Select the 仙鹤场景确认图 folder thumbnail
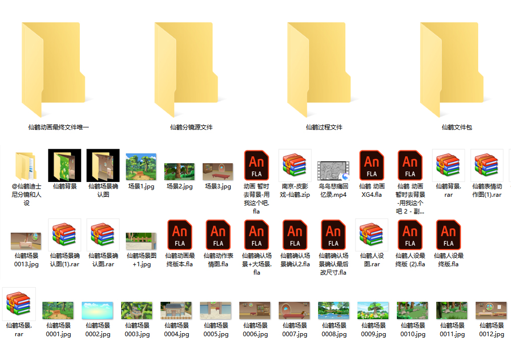Screen dimensions: 511x363 103,166
